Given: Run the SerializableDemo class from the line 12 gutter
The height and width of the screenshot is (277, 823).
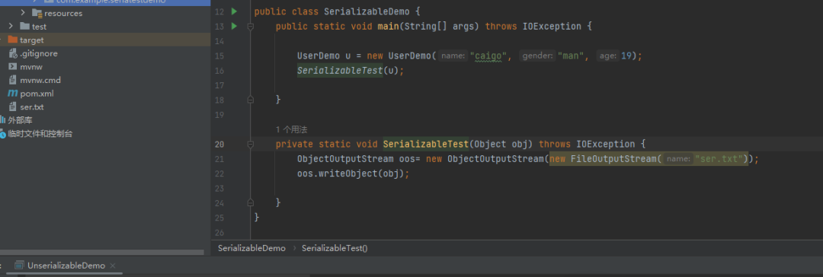Looking at the screenshot, I should [x=234, y=11].
